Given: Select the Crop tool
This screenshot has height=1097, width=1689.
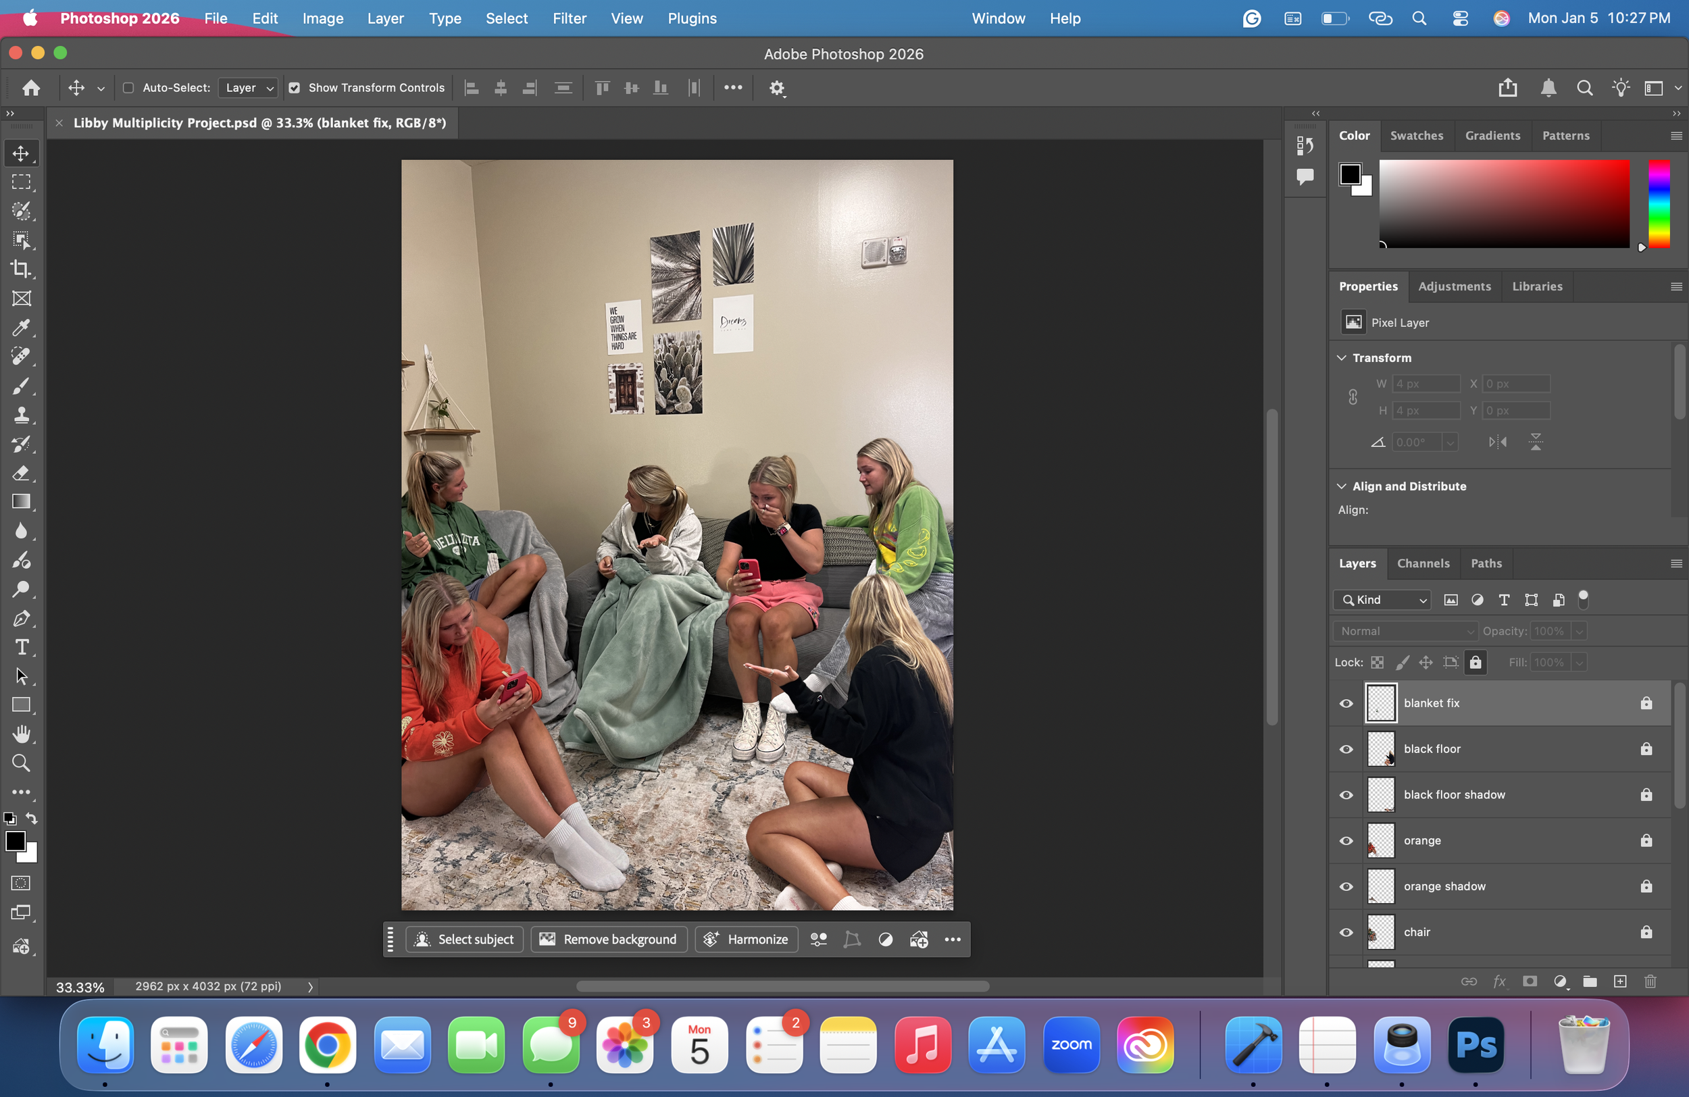Looking at the screenshot, I should [22, 269].
